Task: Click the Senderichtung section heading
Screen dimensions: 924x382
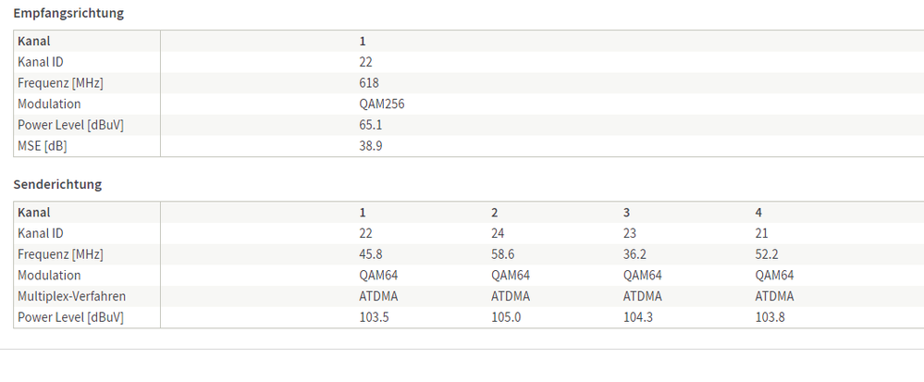Action: [x=57, y=184]
